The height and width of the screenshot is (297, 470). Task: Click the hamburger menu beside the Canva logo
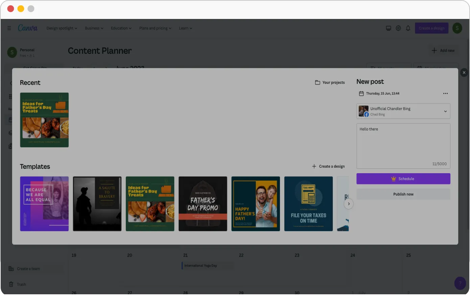[x=9, y=28]
